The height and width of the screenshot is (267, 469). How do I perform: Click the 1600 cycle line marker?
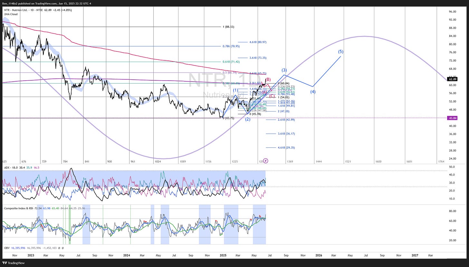click(378, 162)
